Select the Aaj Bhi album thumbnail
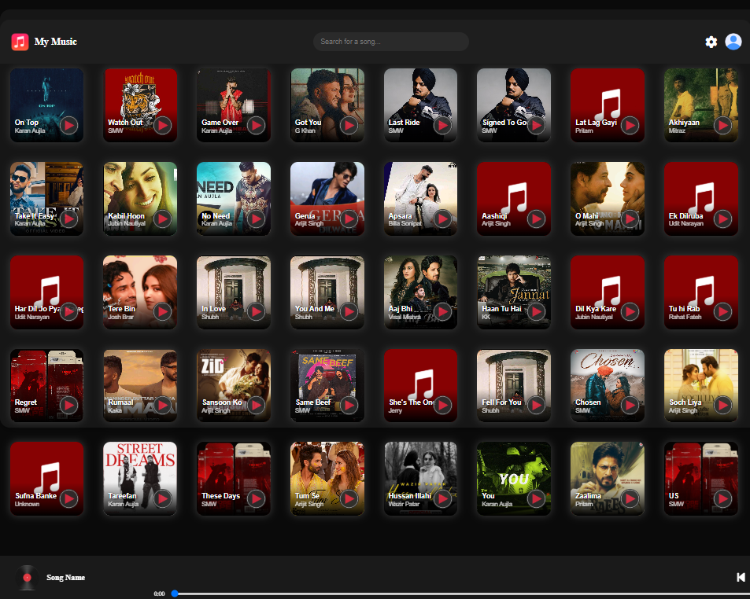 click(420, 292)
